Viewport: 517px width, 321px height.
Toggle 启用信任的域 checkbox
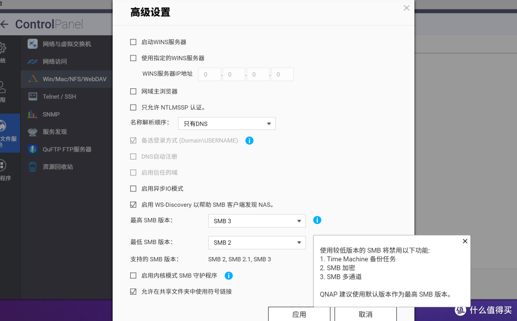click(133, 172)
